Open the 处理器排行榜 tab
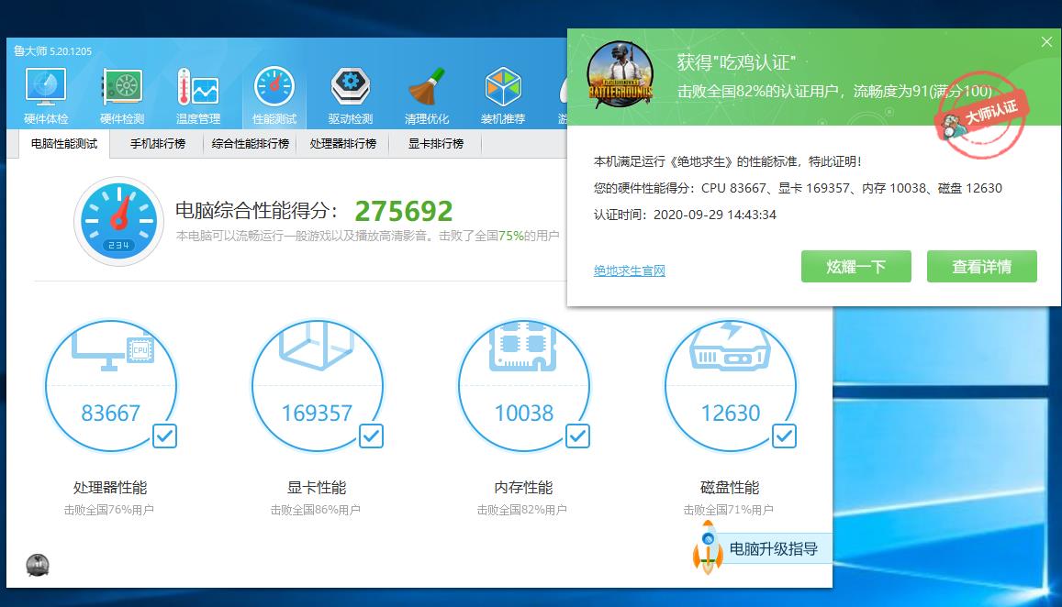Image resolution: width=1062 pixels, height=607 pixels. pyautogui.click(x=342, y=143)
